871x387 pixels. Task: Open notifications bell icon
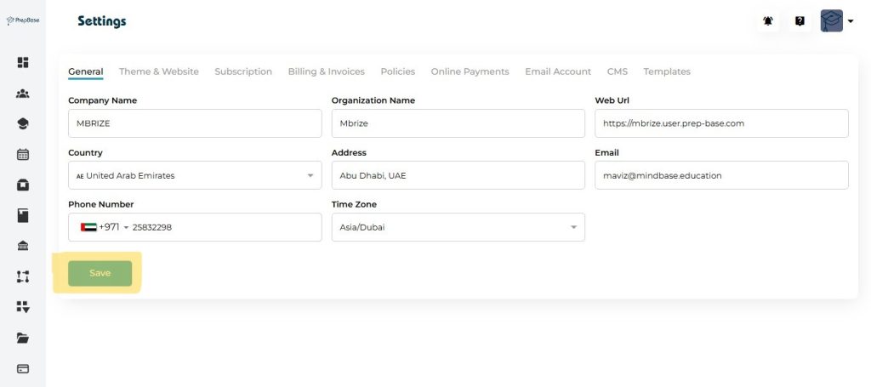coord(768,21)
